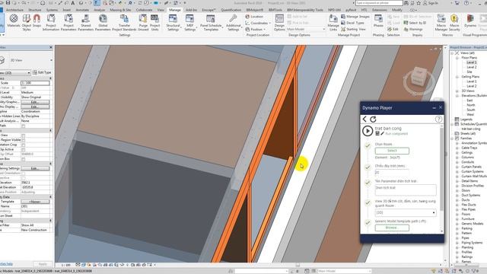Open Macro Manager
The height and width of the screenshot is (274, 487).
(x=441, y=22)
